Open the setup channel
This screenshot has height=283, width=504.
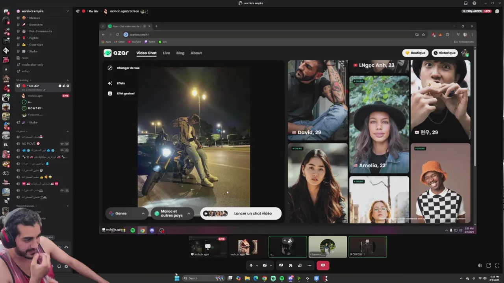43,71
